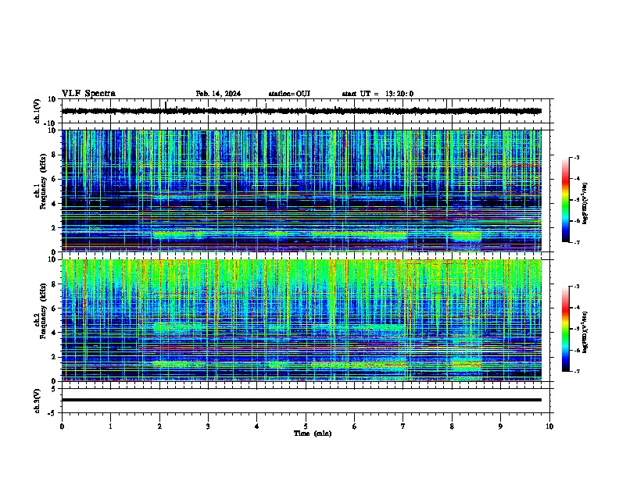Click the time axis tick label "1"
Image resolution: width=619 pixels, height=478 pixels.
point(110,426)
